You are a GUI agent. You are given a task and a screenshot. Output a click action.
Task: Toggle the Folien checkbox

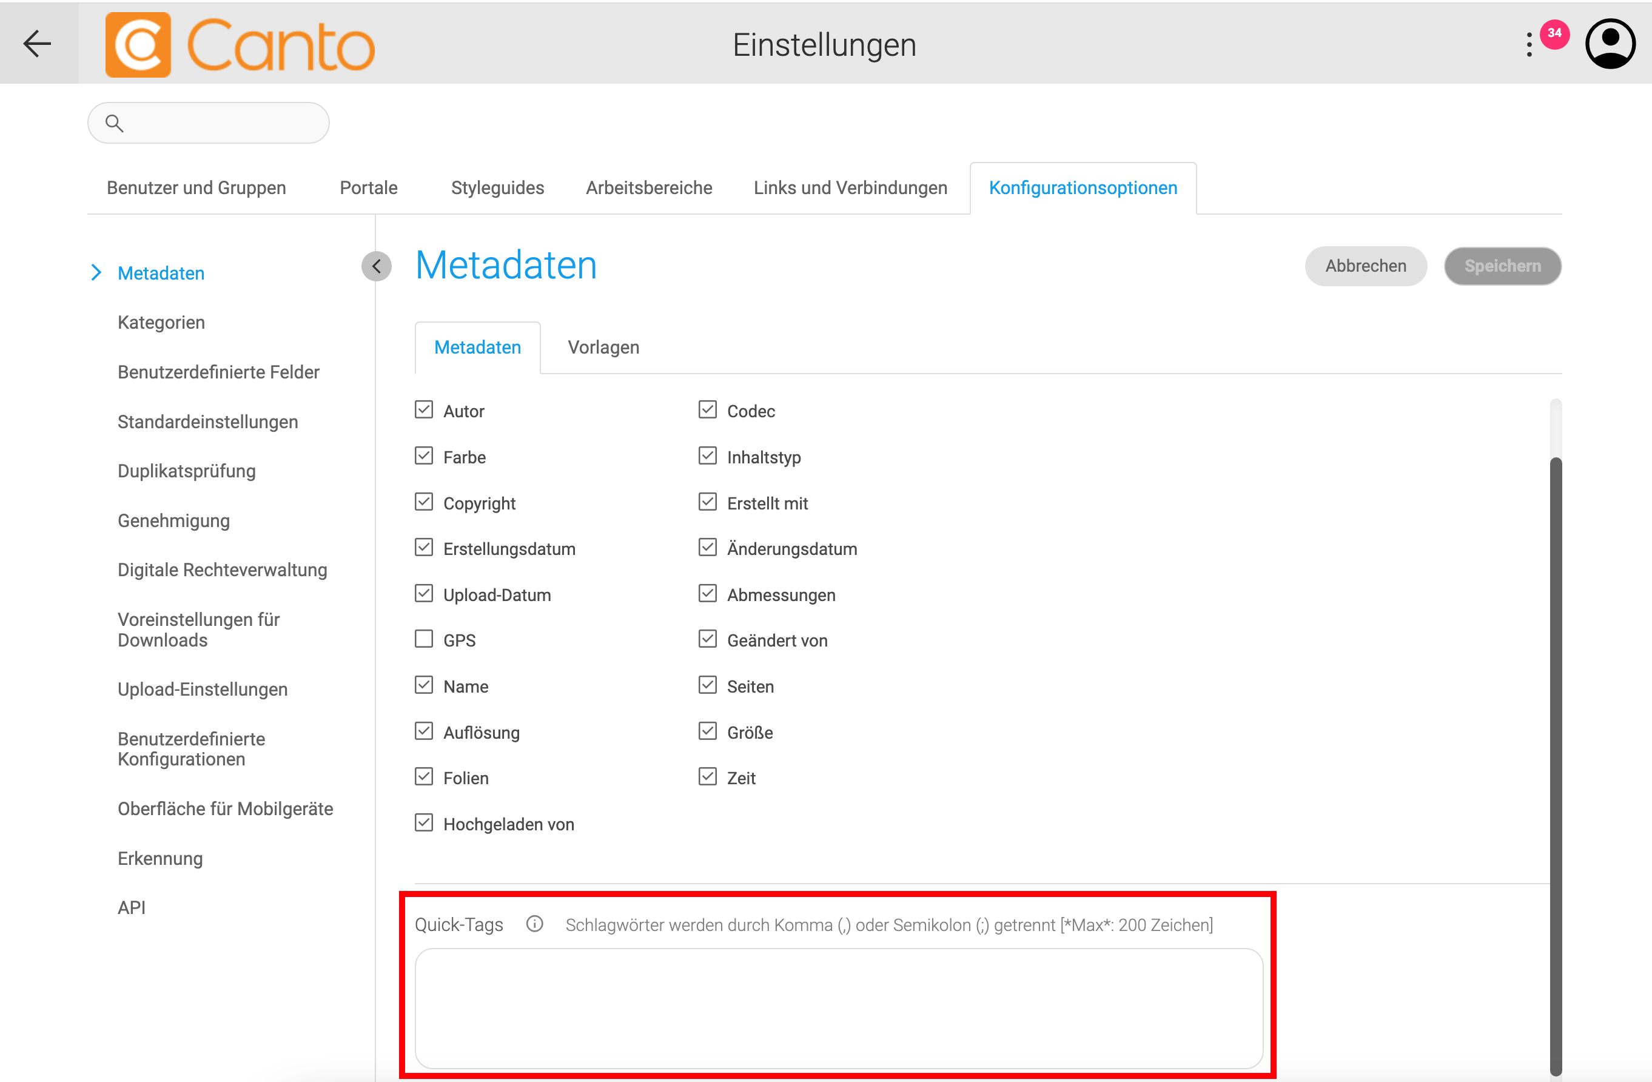pos(423,776)
